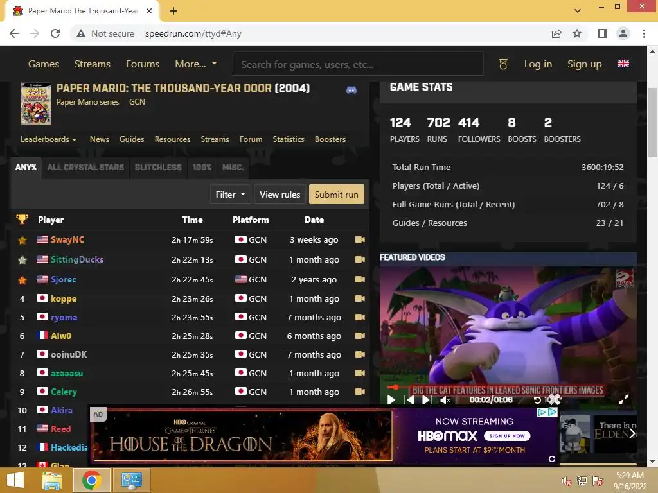Click the muted speaker tray icon

(566, 481)
